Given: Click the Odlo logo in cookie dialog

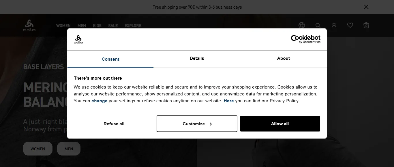Looking at the screenshot, I should (x=78, y=39).
